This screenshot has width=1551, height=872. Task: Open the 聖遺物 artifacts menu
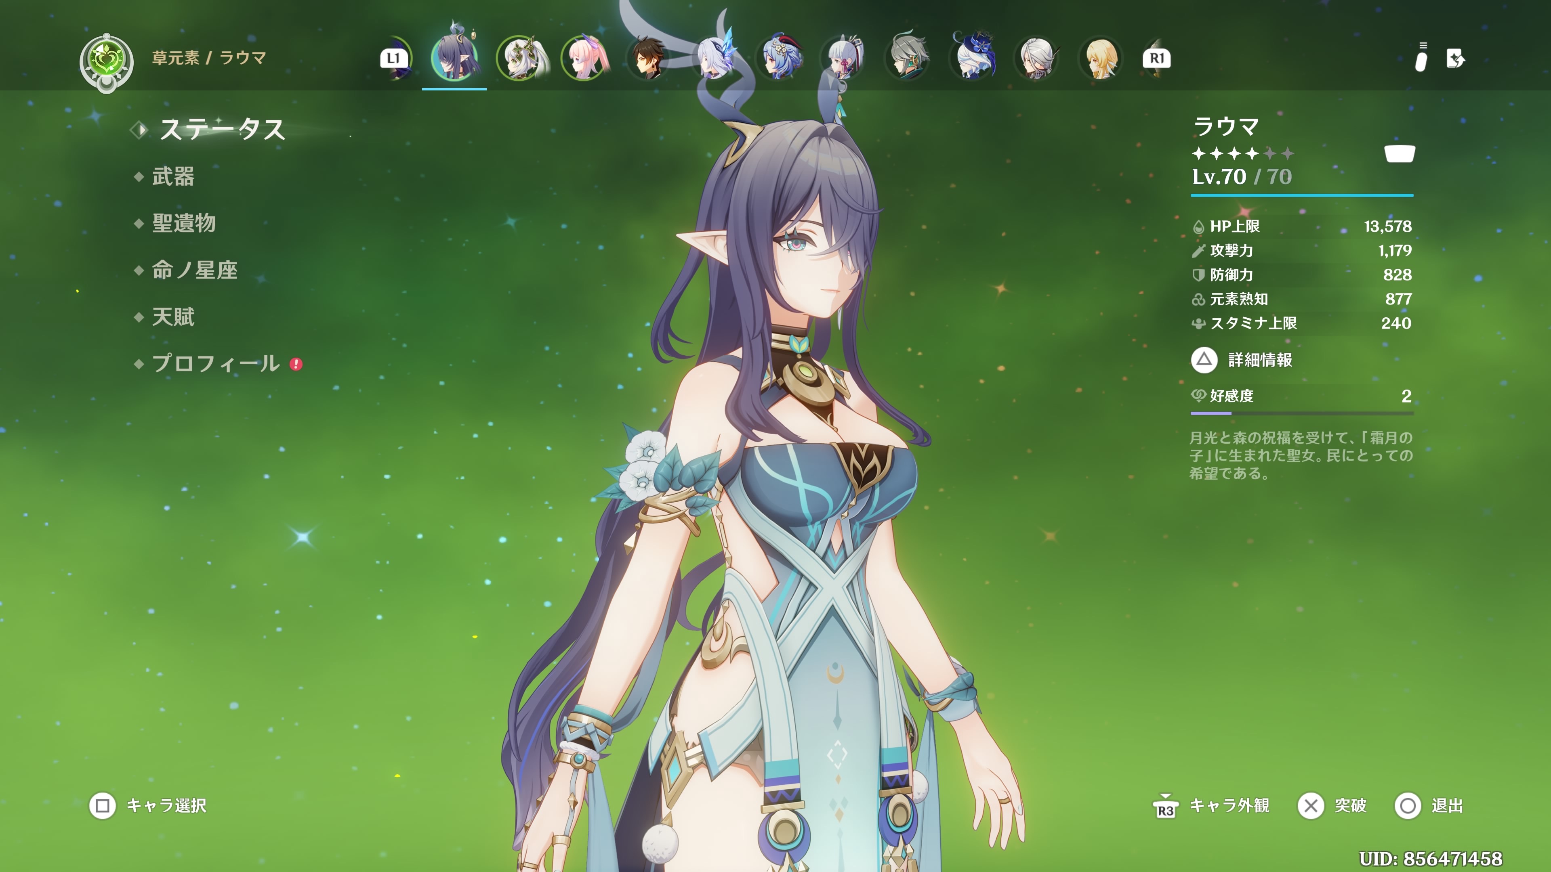[184, 223]
